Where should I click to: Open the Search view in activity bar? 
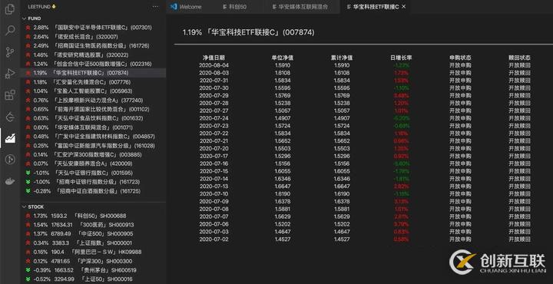pyautogui.click(x=10, y=30)
